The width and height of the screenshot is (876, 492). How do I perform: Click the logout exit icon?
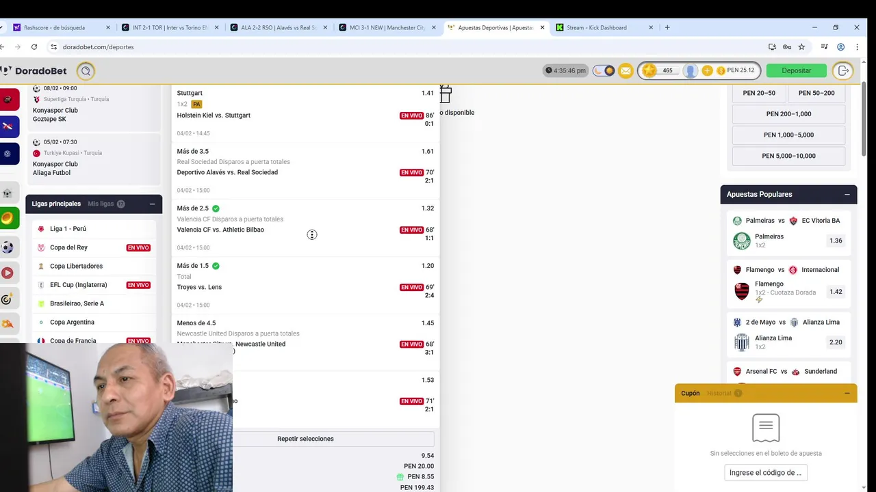coord(843,70)
